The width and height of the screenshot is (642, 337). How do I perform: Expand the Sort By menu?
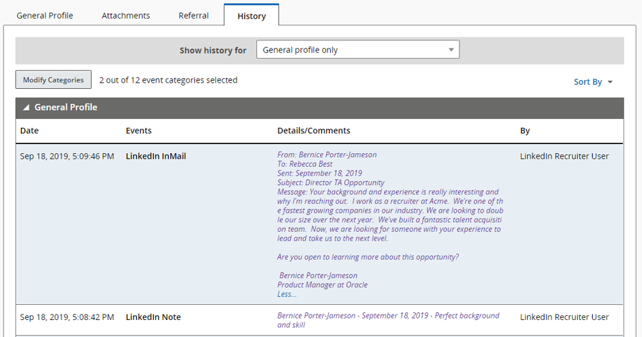[x=593, y=82]
